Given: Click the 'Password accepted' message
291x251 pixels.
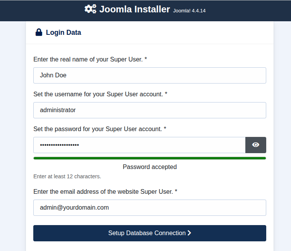Looking at the screenshot, I should tap(150, 167).
